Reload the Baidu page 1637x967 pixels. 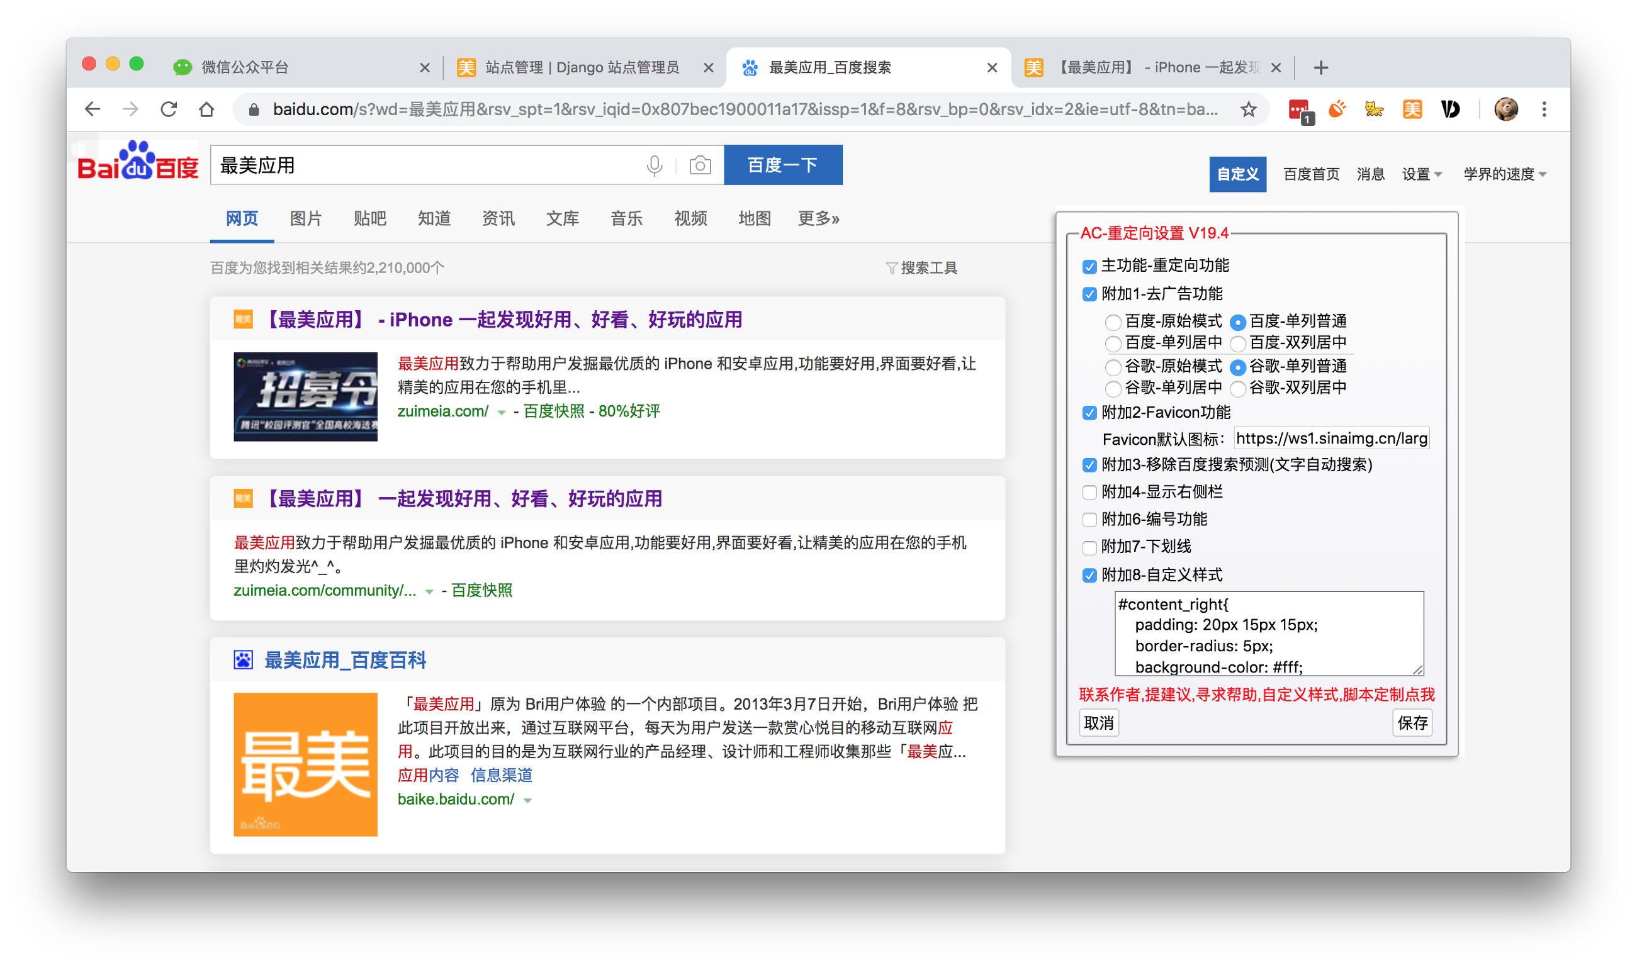(169, 109)
